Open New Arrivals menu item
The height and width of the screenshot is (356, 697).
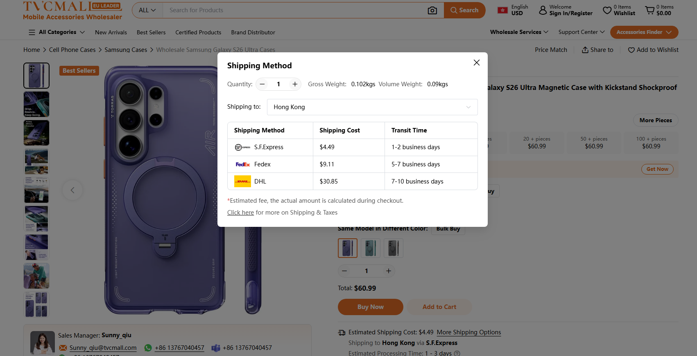point(111,32)
